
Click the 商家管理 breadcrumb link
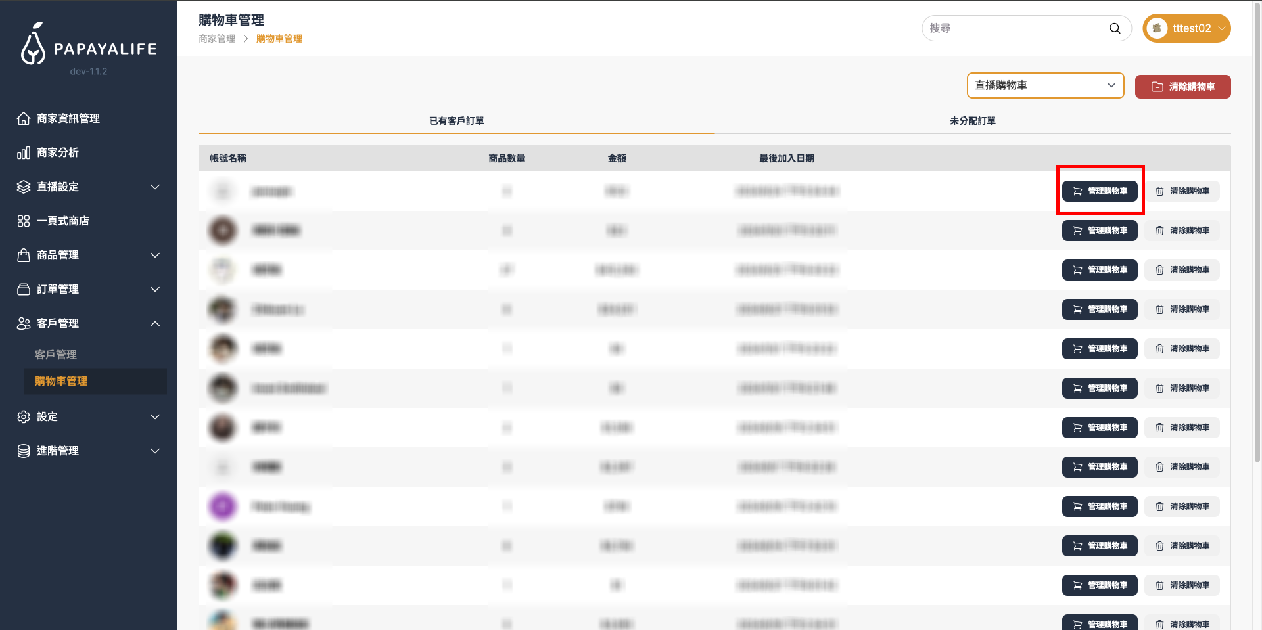tap(217, 39)
